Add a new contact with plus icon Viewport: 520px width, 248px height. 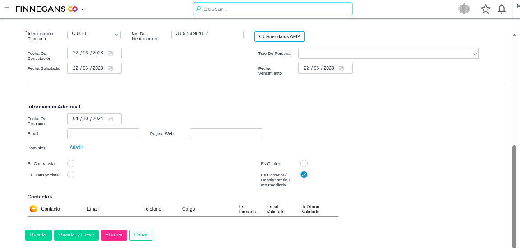coord(33,209)
